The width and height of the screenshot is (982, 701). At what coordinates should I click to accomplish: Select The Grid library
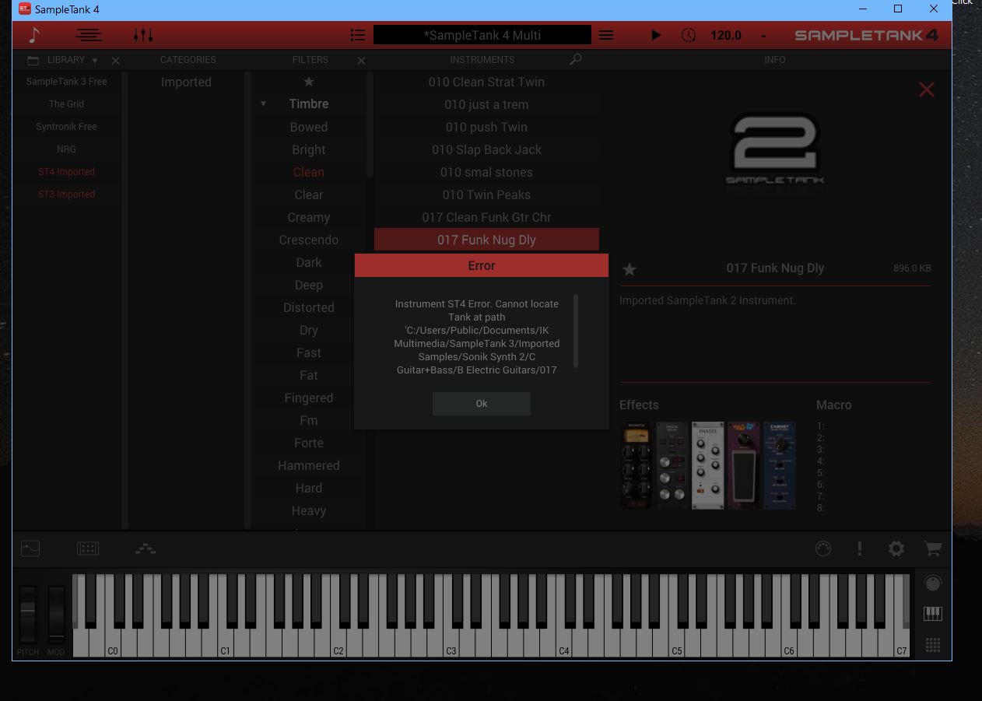tap(67, 104)
